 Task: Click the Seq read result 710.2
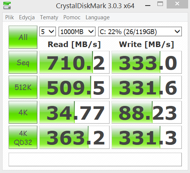[x=74, y=62]
